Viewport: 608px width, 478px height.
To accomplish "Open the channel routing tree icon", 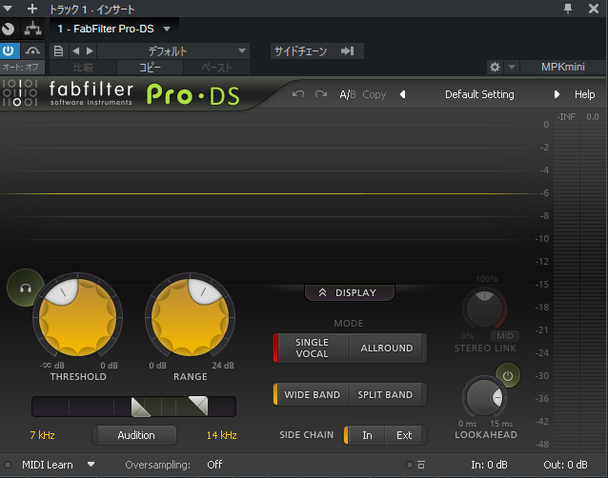I will tap(33, 29).
